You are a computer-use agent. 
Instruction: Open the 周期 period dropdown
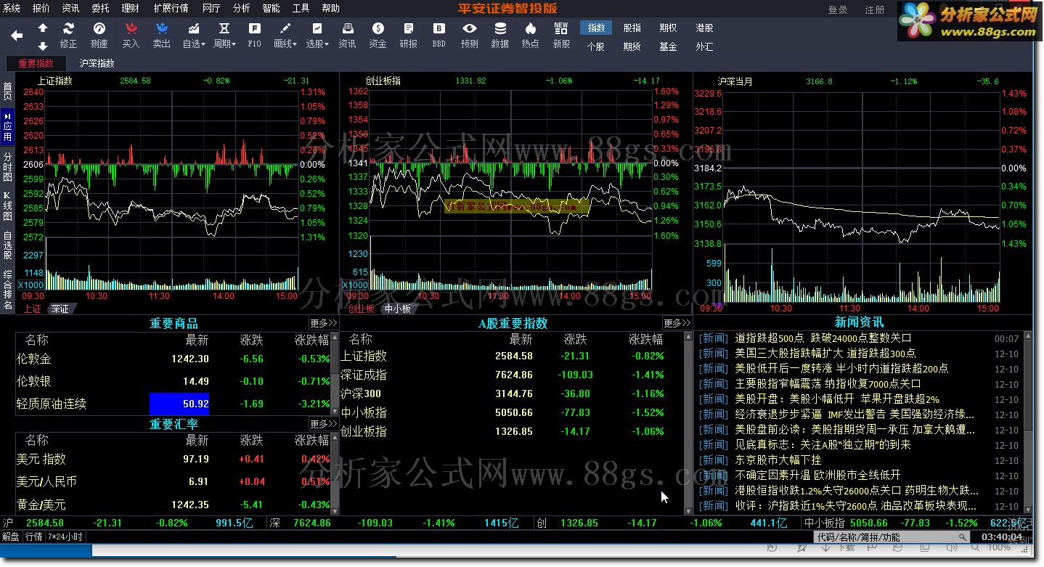coord(224,35)
